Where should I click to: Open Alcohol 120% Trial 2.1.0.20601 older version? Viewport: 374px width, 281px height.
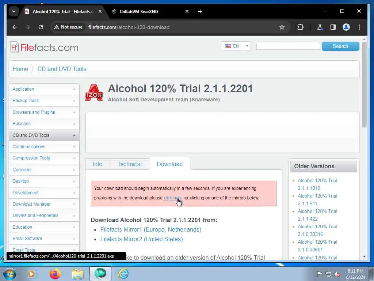click(317, 246)
